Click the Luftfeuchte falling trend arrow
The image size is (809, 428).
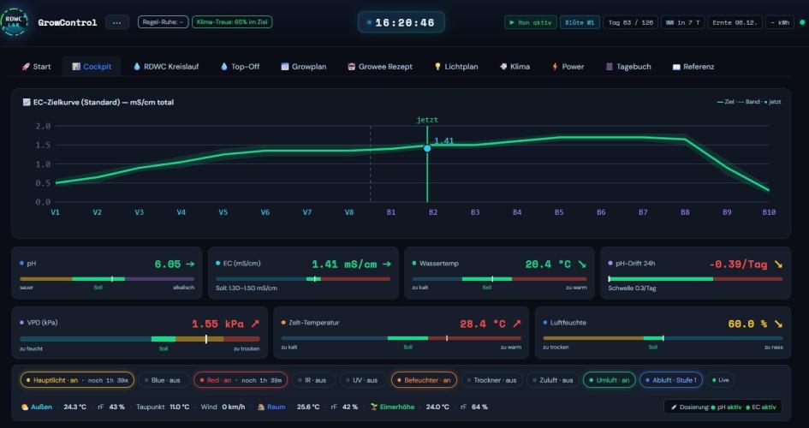coord(778,324)
